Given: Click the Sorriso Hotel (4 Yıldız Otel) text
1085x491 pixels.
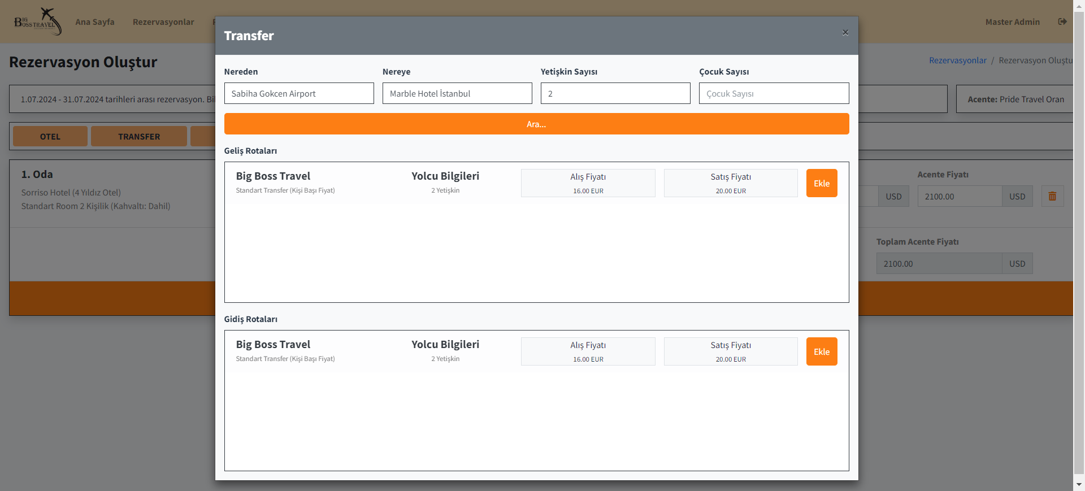Looking at the screenshot, I should (x=71, y=192).
